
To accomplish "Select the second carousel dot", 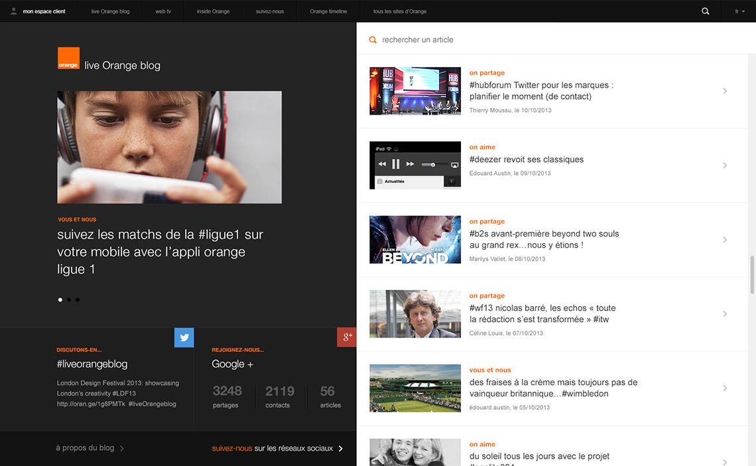I will [x=69, y=300].
